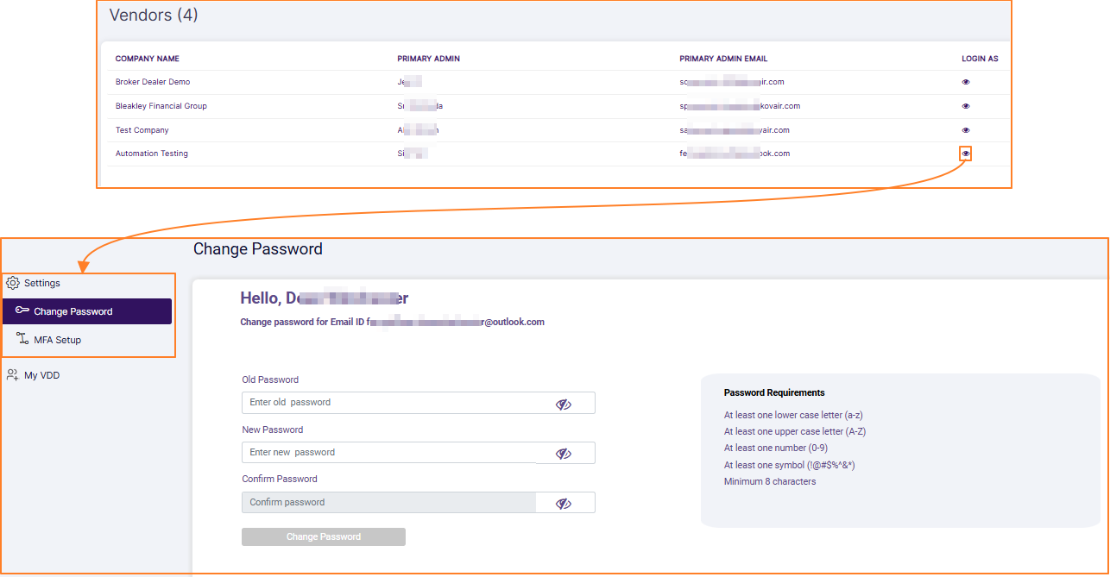Select My VDD in the left sidebar
Viewport: 1110px width, 577px height.
(x=41, y=374)
